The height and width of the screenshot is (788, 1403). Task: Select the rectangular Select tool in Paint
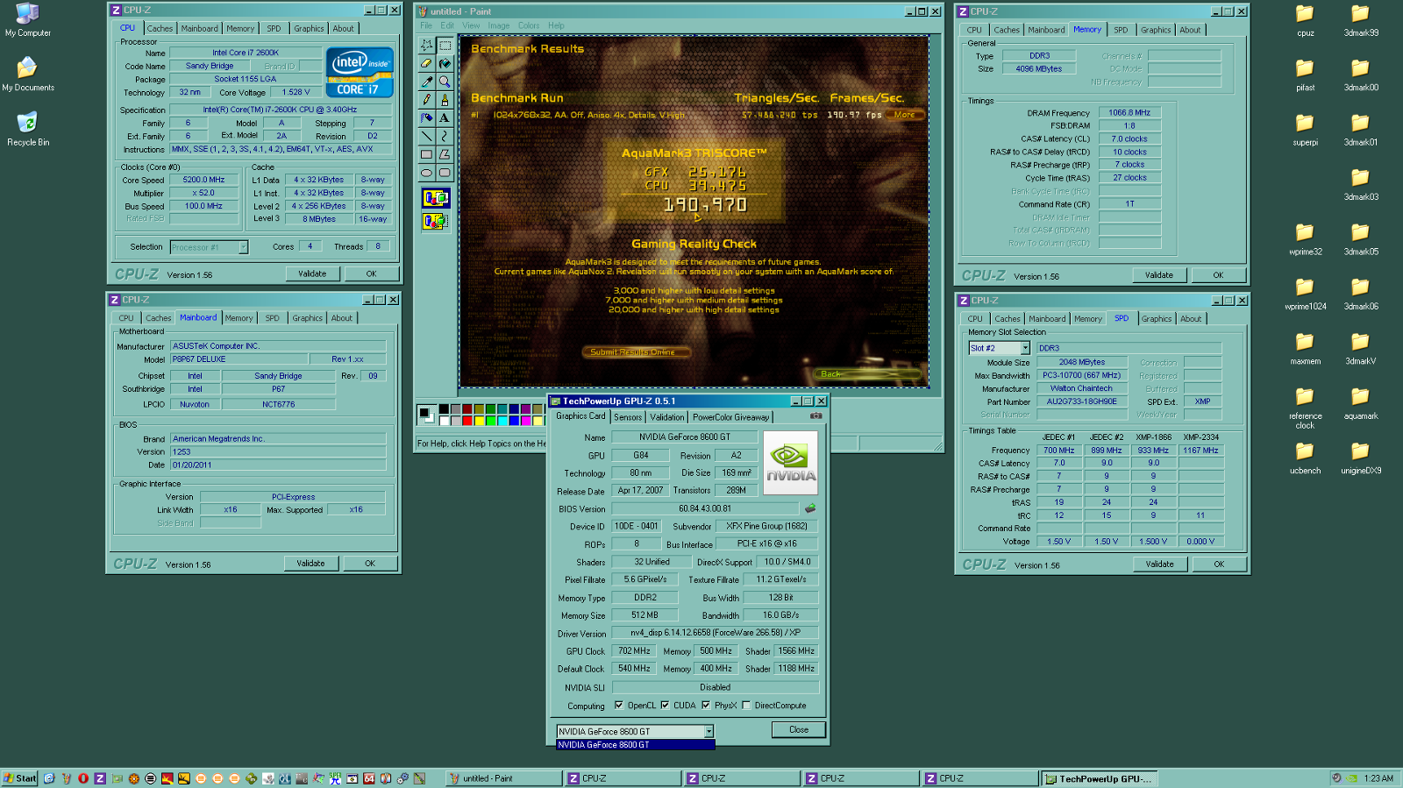(445, 45)
